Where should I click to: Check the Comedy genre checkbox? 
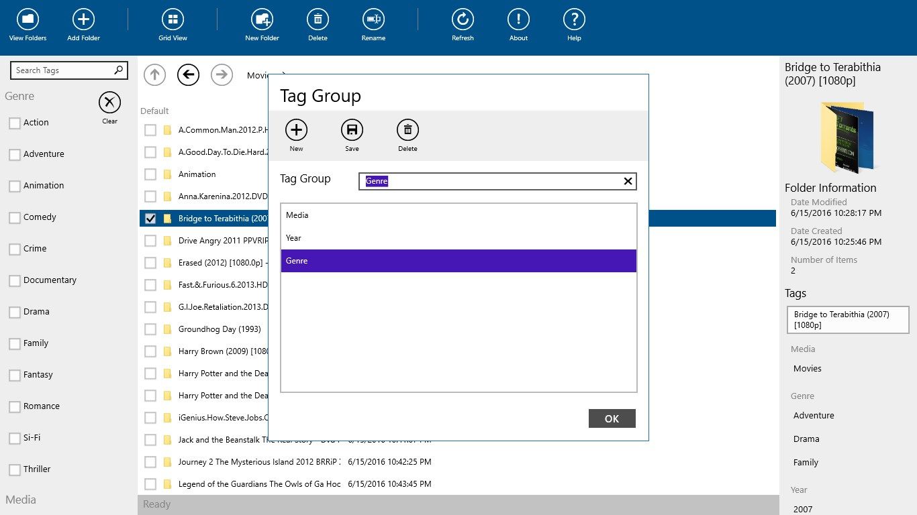click(14, 217)
